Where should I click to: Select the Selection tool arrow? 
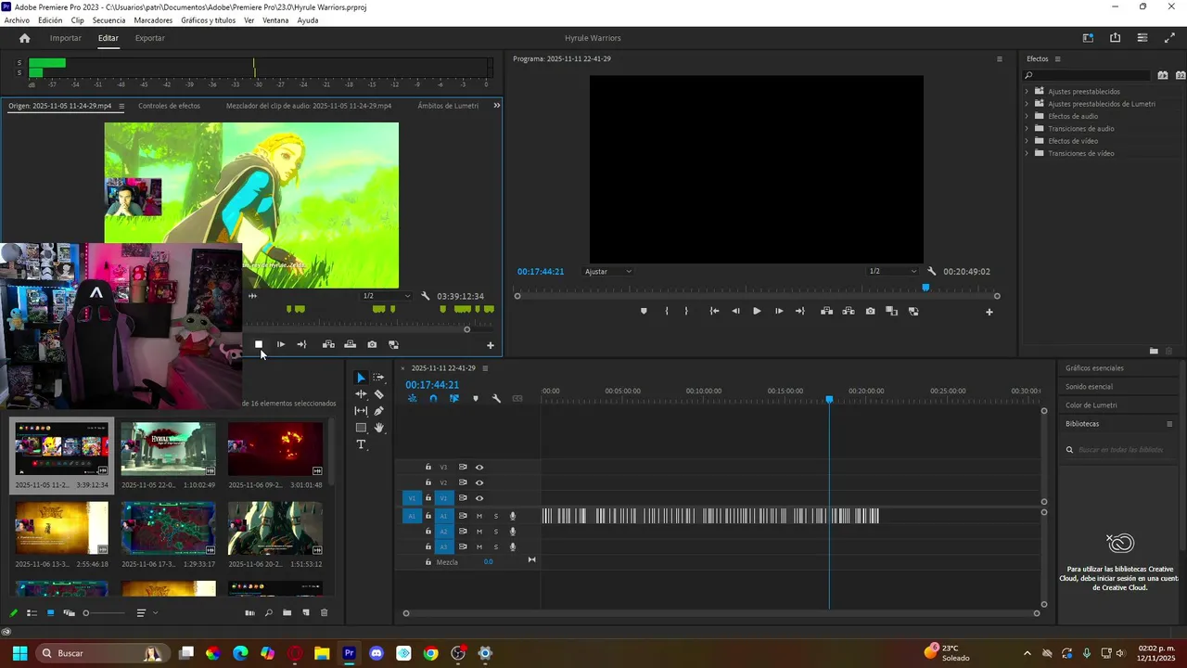(361, 378)
